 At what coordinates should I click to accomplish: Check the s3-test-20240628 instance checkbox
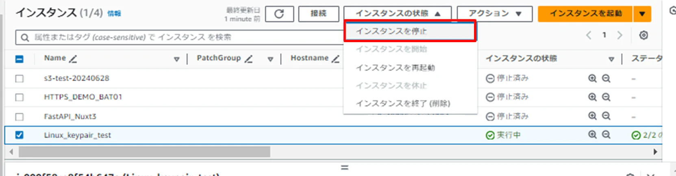pos(19,78)
